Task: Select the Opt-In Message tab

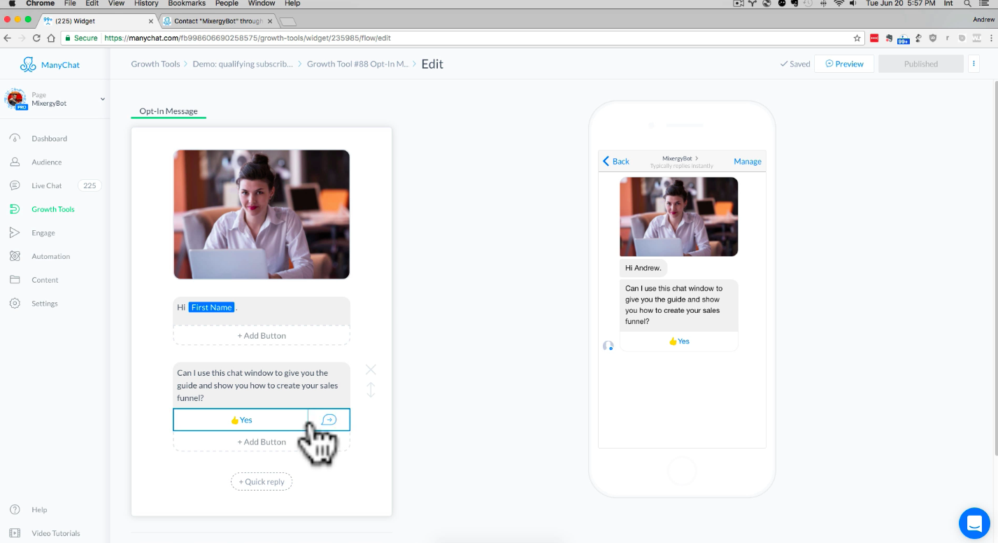Action: [x=169, y=111]
